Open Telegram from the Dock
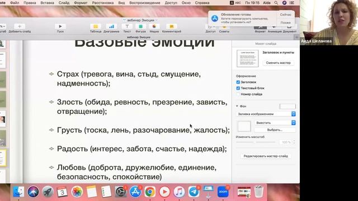358x201 pixels. point(194,192)
